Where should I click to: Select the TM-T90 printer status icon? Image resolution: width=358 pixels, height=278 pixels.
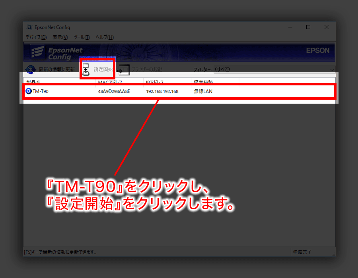click(x=29, y=91)
